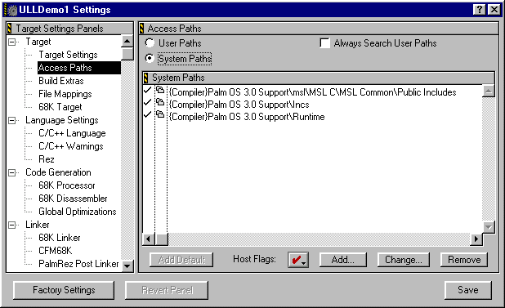
Task: Click the Factory Settings button
Action: (64, 290)
